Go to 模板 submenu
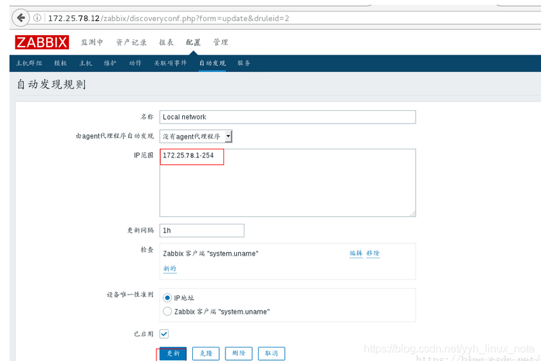 click(x=60, y=63)
